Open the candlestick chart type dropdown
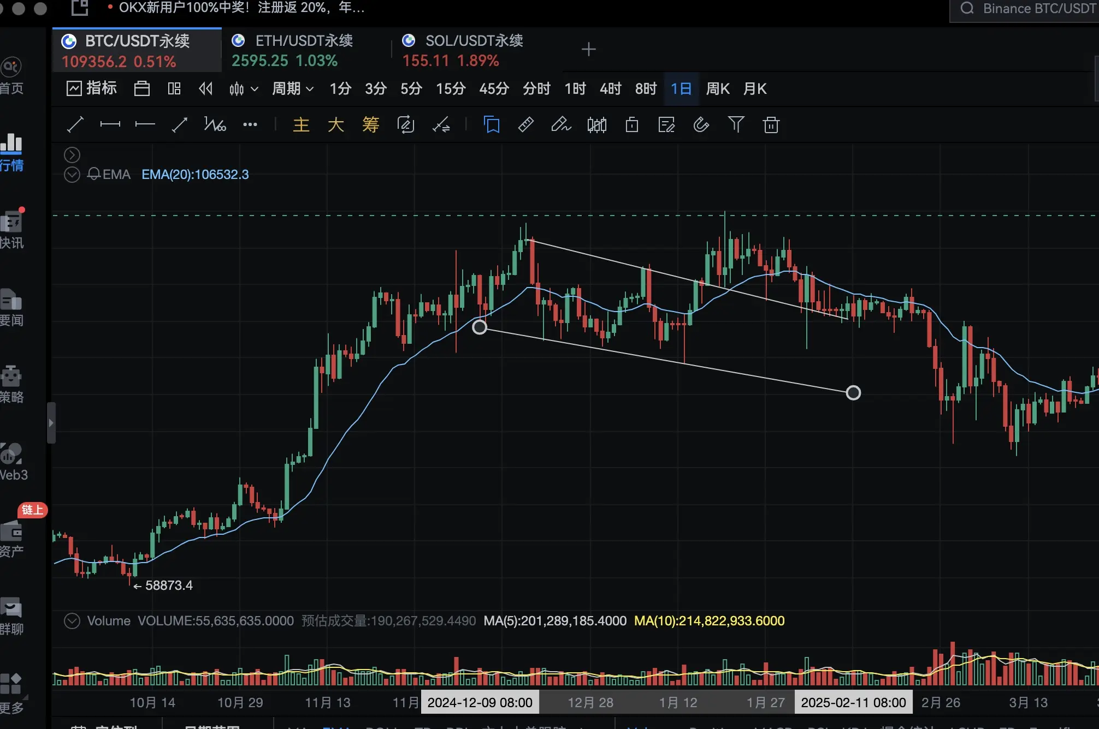This screenshot has height=729, width=1099. (244, 88)
